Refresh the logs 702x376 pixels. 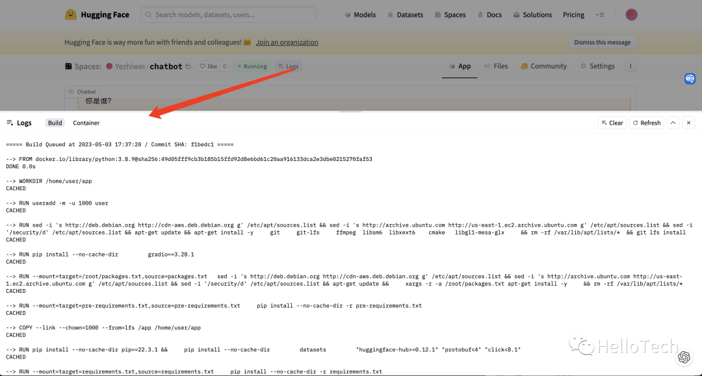coord(647,123)
